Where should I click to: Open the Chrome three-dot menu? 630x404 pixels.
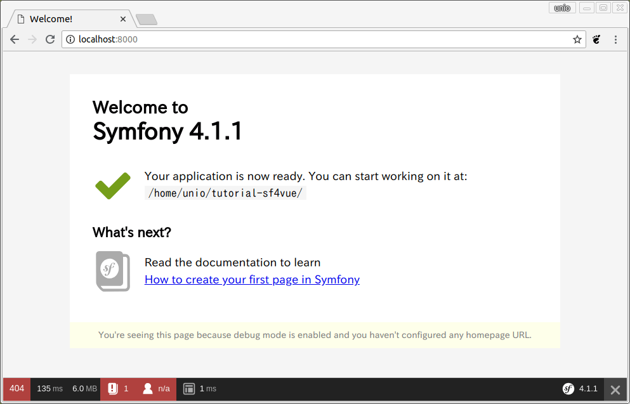615,39
